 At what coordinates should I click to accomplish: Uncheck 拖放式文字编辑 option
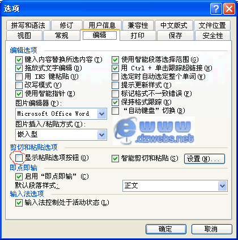(x=19, y=68)
